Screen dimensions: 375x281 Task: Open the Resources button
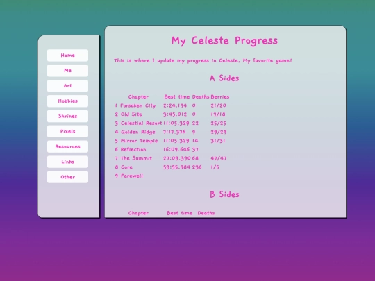coord(67,146)
